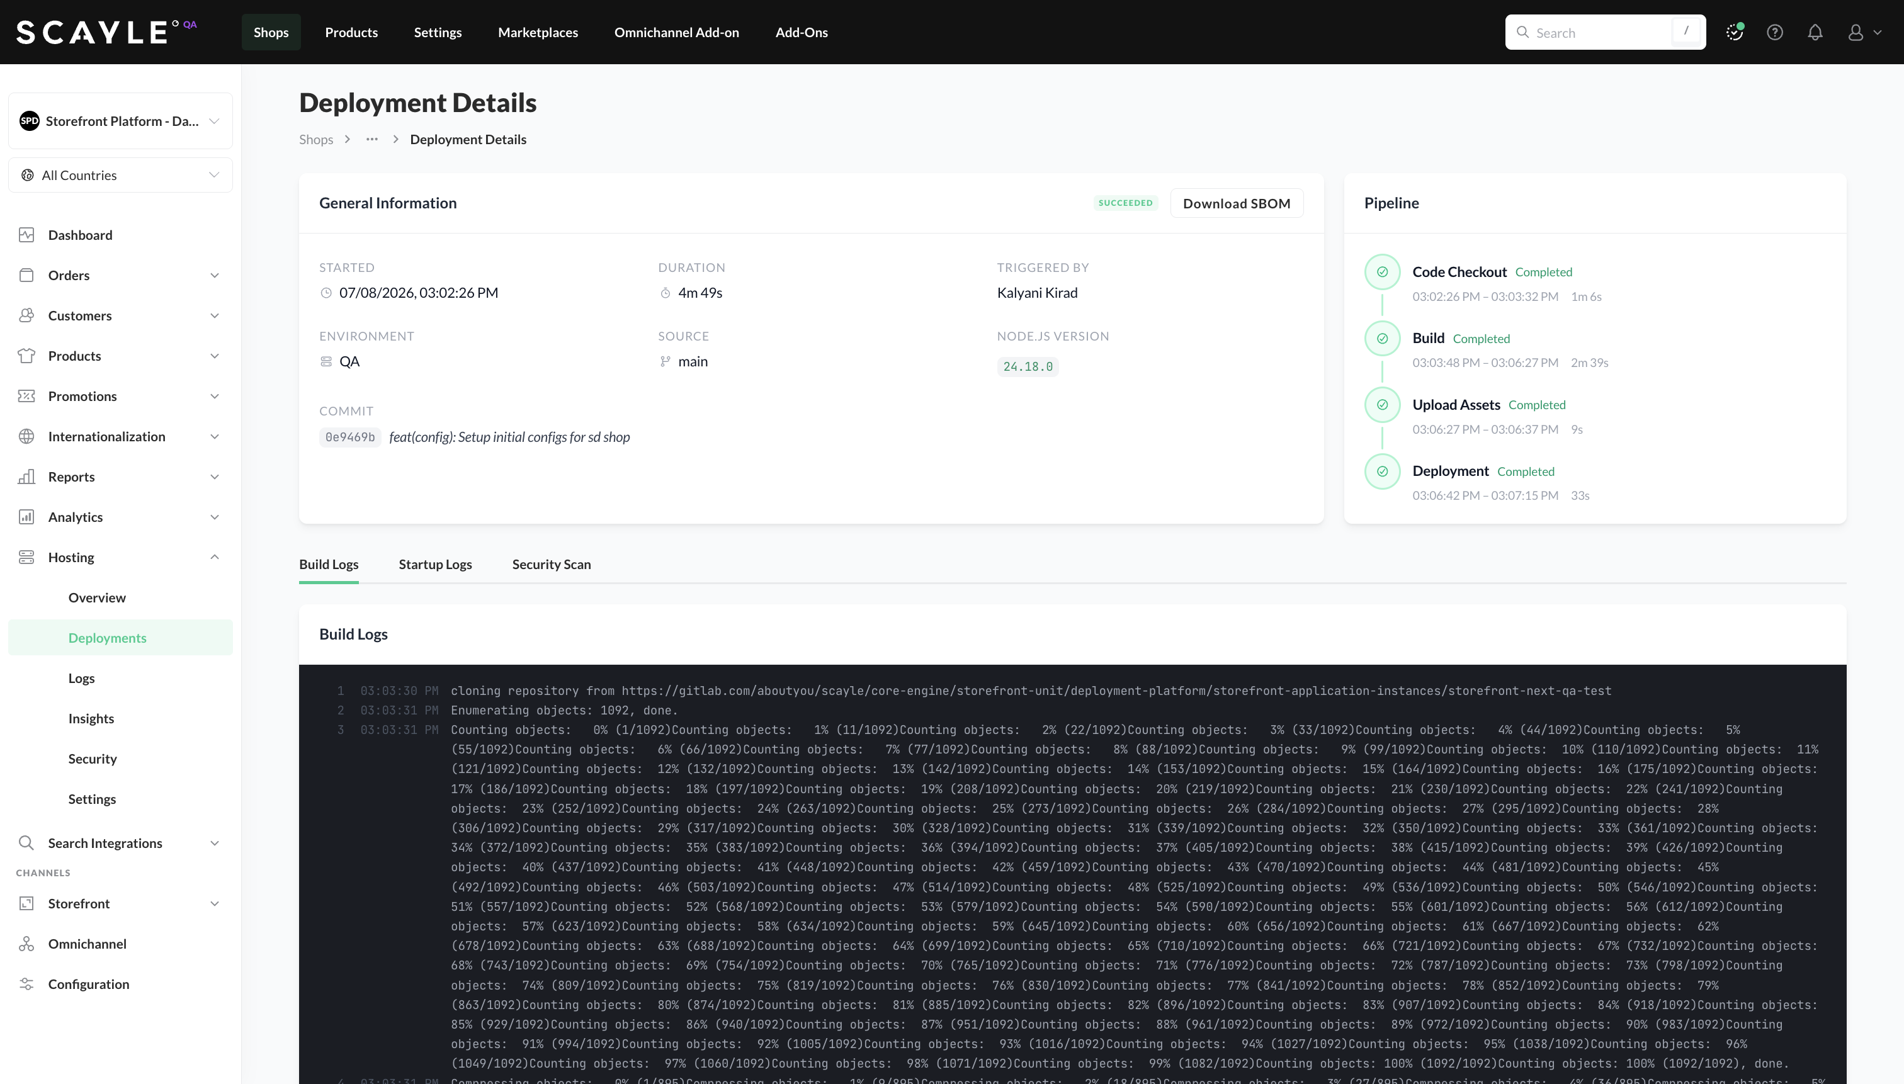
Task: Click the search magnifier icon
Action: pyautogui.click(x=1522, y=32)
